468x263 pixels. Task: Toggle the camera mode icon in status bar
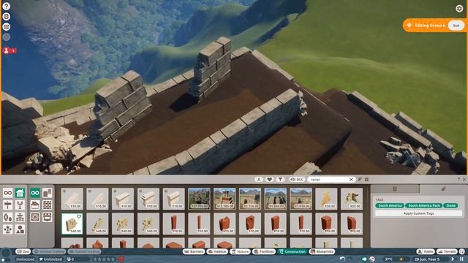[x=364, y=259]
